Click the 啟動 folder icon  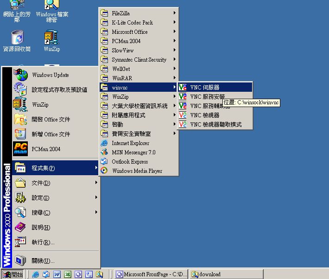[x=104, y=124]
